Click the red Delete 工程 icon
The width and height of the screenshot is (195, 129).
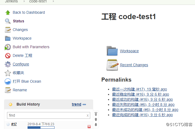(8, 55)
